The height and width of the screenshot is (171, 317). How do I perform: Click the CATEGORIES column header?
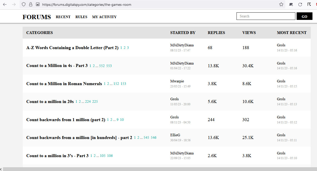coord(39,32)
